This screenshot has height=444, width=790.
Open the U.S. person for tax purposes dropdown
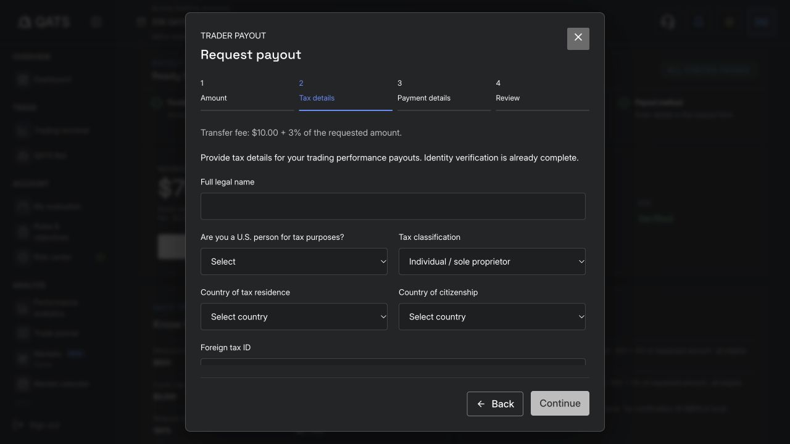pos(294,261)
